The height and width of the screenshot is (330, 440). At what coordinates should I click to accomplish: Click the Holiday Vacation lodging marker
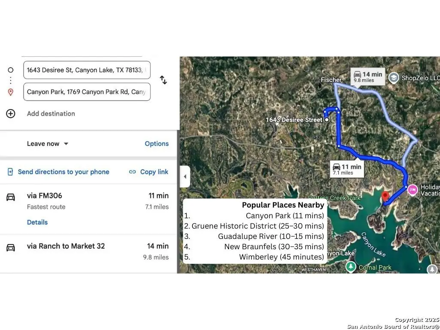pos(412,189)
